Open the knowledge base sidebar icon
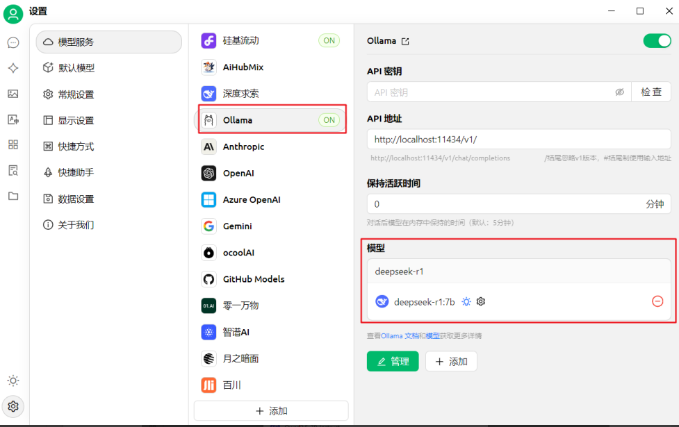Image resolution: width=679 pixels, height=427 pixels. 13,171
